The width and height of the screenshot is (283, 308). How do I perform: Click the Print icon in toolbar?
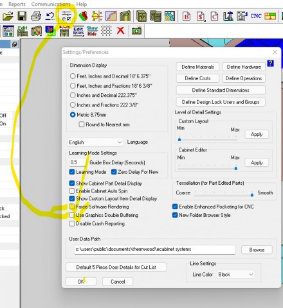pos(36,16)
